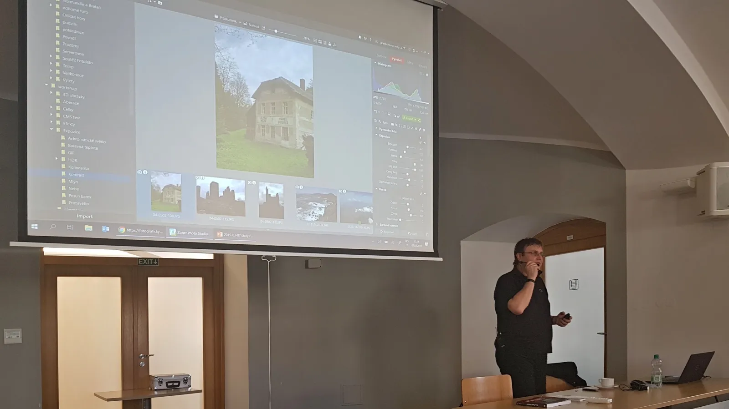This screenshot has height=409, width=729.
Task: Open the Achromatické světlo folder
Action: pos(87,140)
